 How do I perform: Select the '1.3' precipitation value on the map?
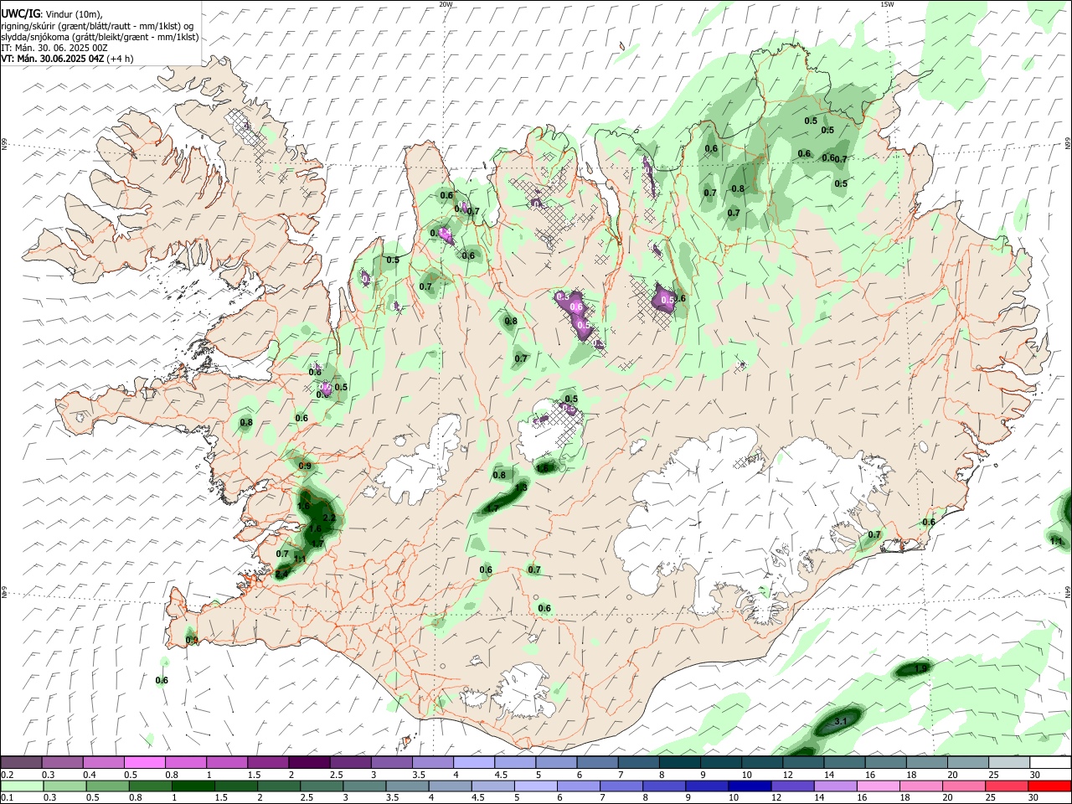coord(521,487)
